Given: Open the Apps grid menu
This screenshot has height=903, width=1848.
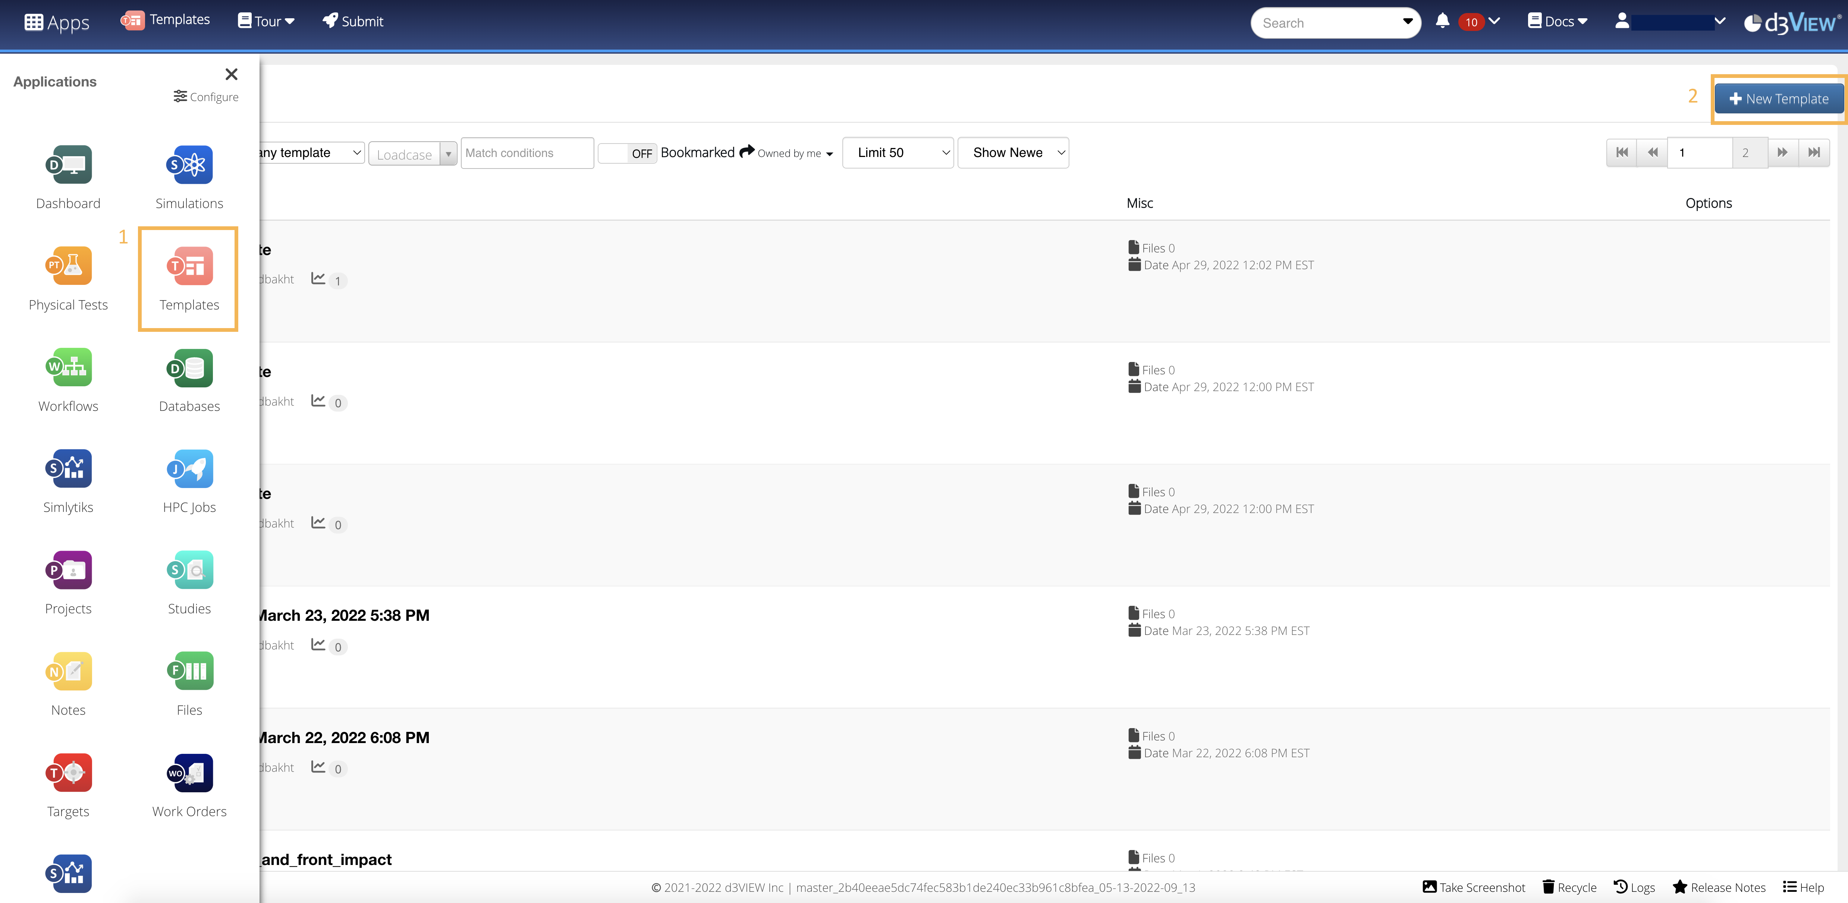Looking at the screenshot, I should [x=57, y=22].
